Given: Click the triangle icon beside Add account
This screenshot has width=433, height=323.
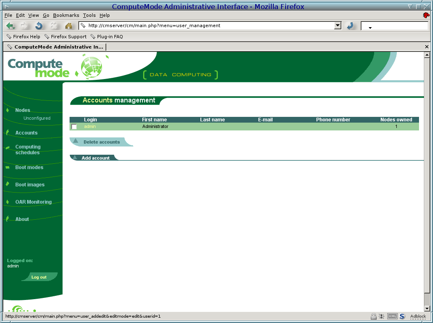Looking at the screenshot, I should [x=75, y=157].
